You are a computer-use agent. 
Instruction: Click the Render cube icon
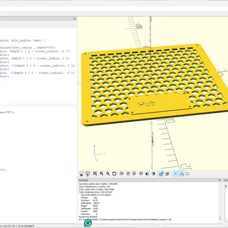point(88,174)
